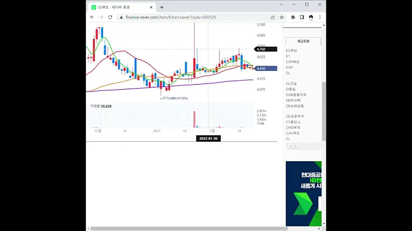Click the 거래량 35,028 volume label
The image size is (412, 231).
(101, 106)
